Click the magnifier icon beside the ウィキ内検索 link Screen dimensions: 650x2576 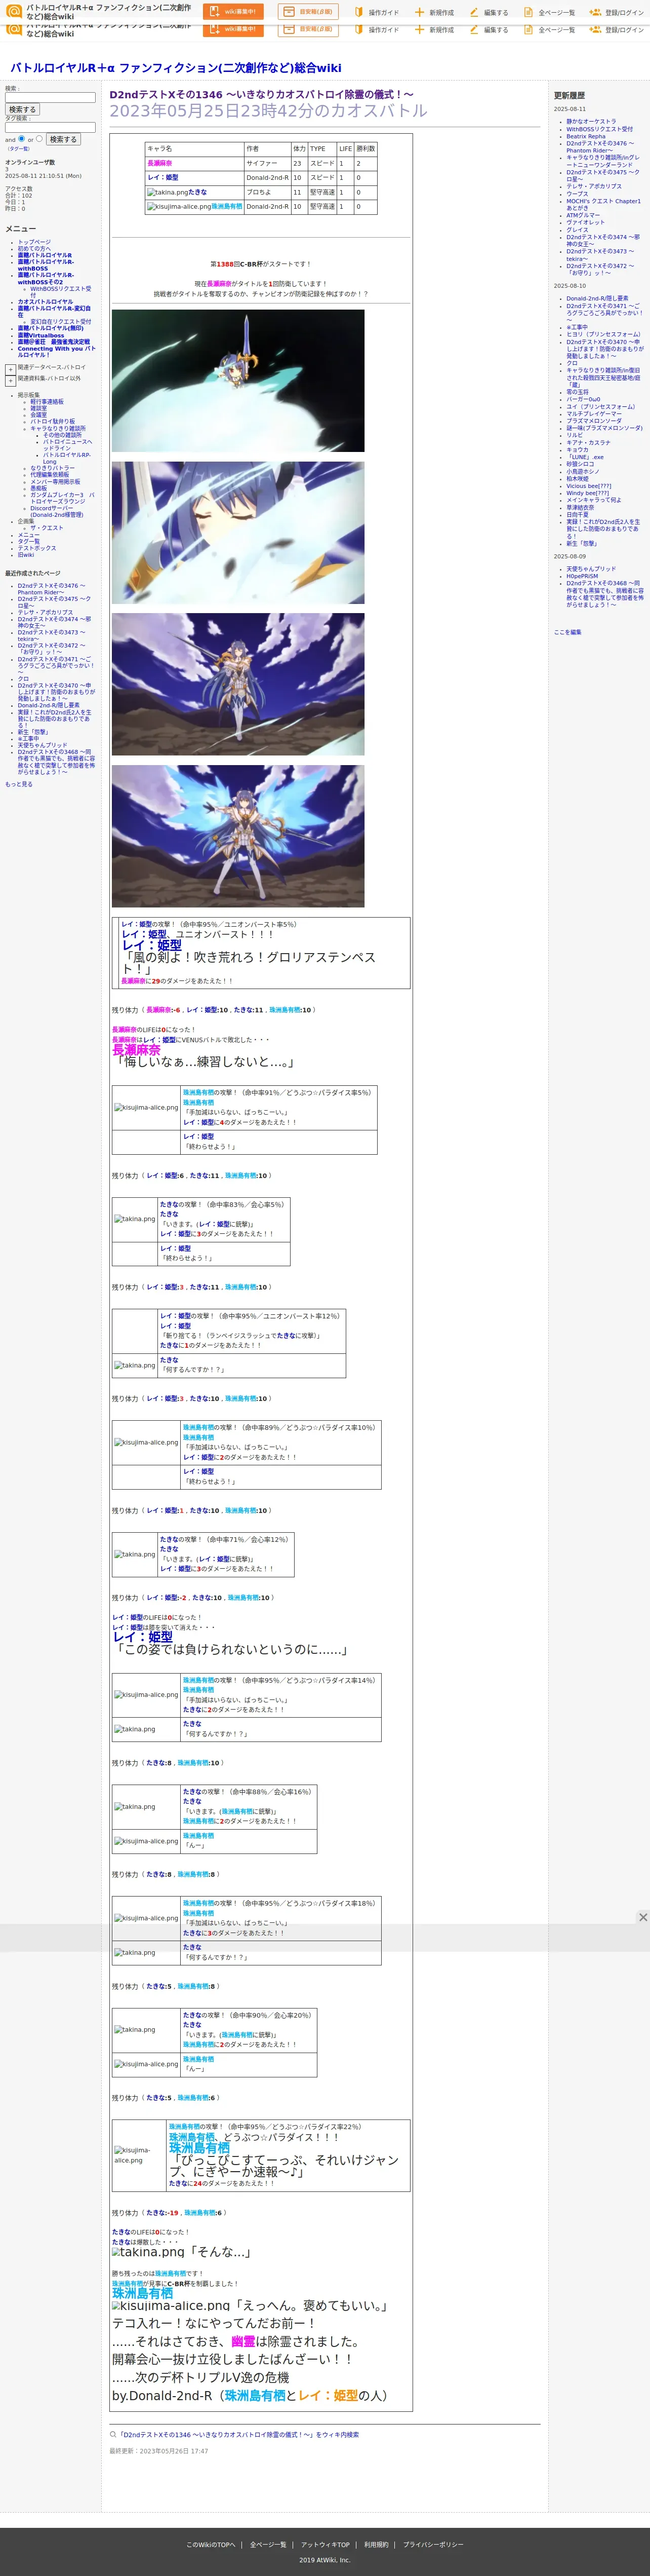pyautogui.click(x=113, y=2435)
